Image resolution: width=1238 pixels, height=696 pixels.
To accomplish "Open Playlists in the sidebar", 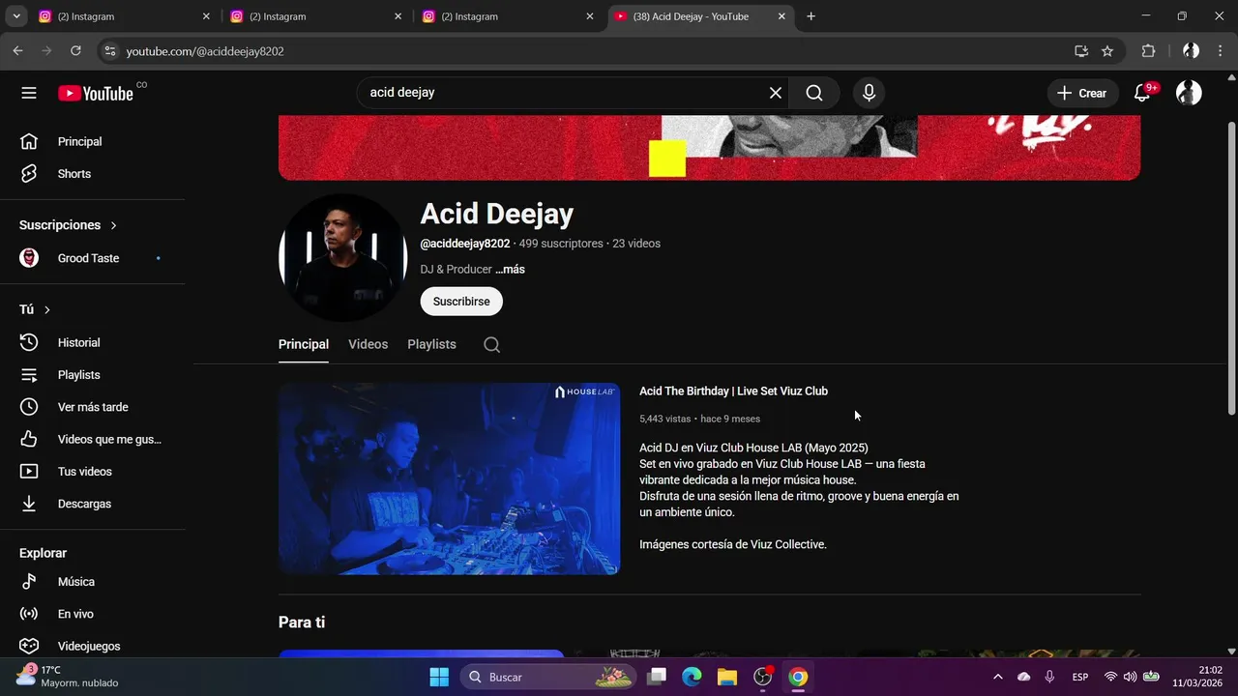I will coord(93,375).
